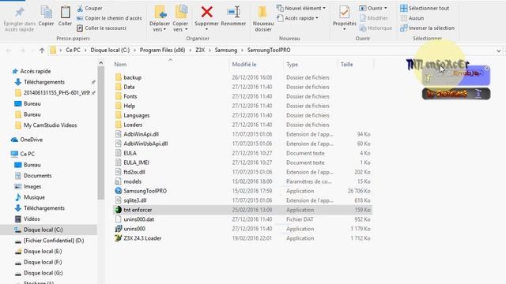
Task: Select Coller le raccourci
Action: pos(102,28)
